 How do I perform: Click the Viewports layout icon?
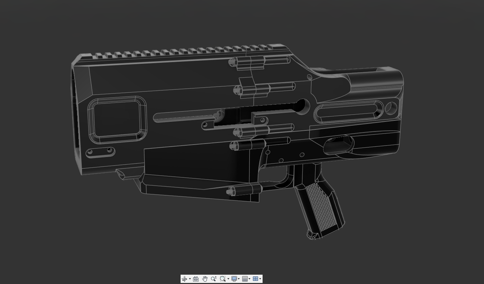(255, 279)
